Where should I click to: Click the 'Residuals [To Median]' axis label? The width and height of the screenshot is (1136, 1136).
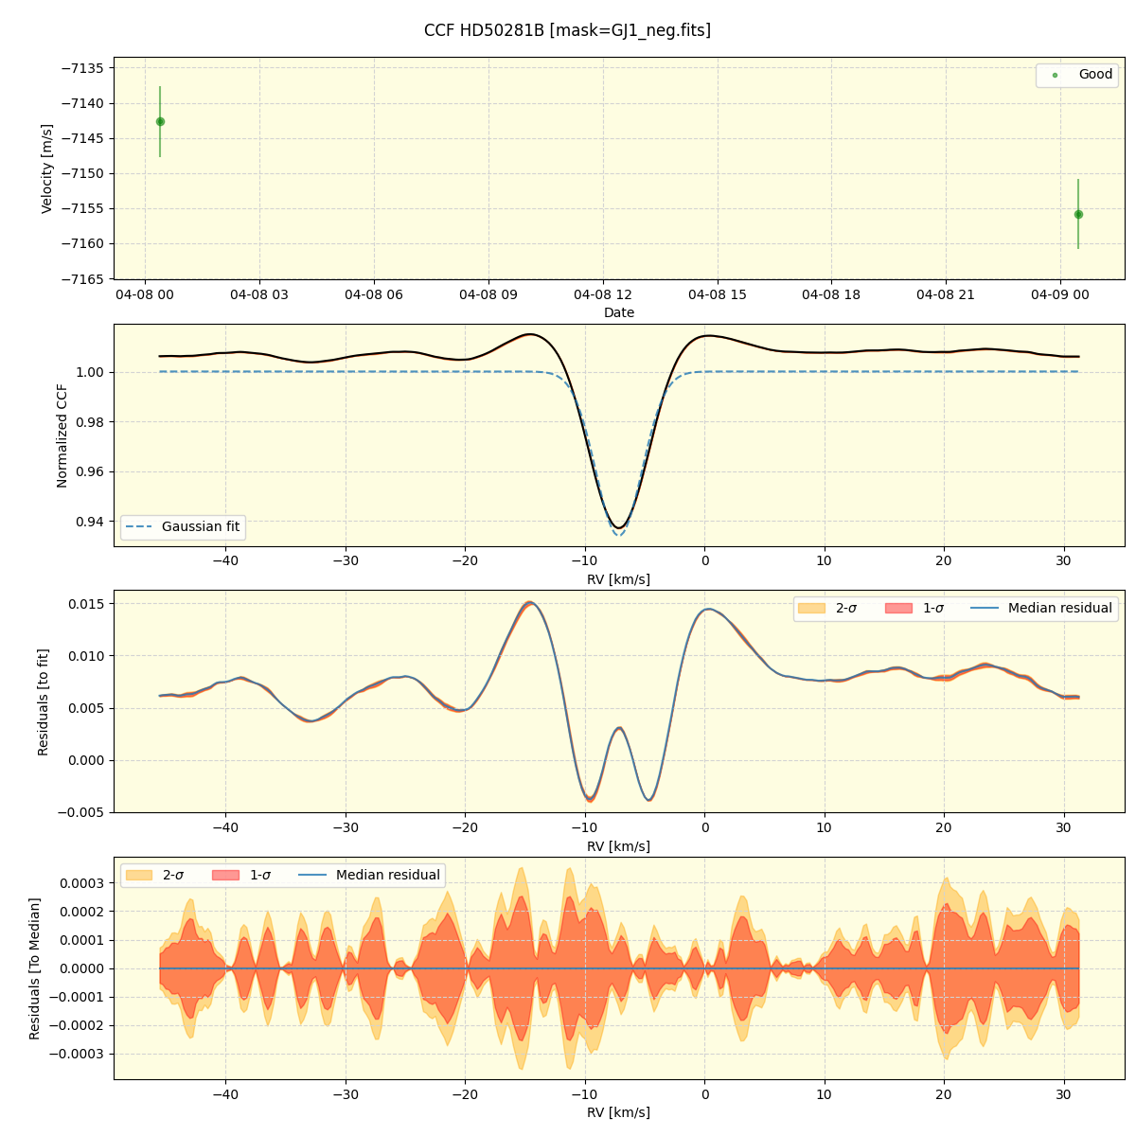pyautogui.click(x=35, y=968)
